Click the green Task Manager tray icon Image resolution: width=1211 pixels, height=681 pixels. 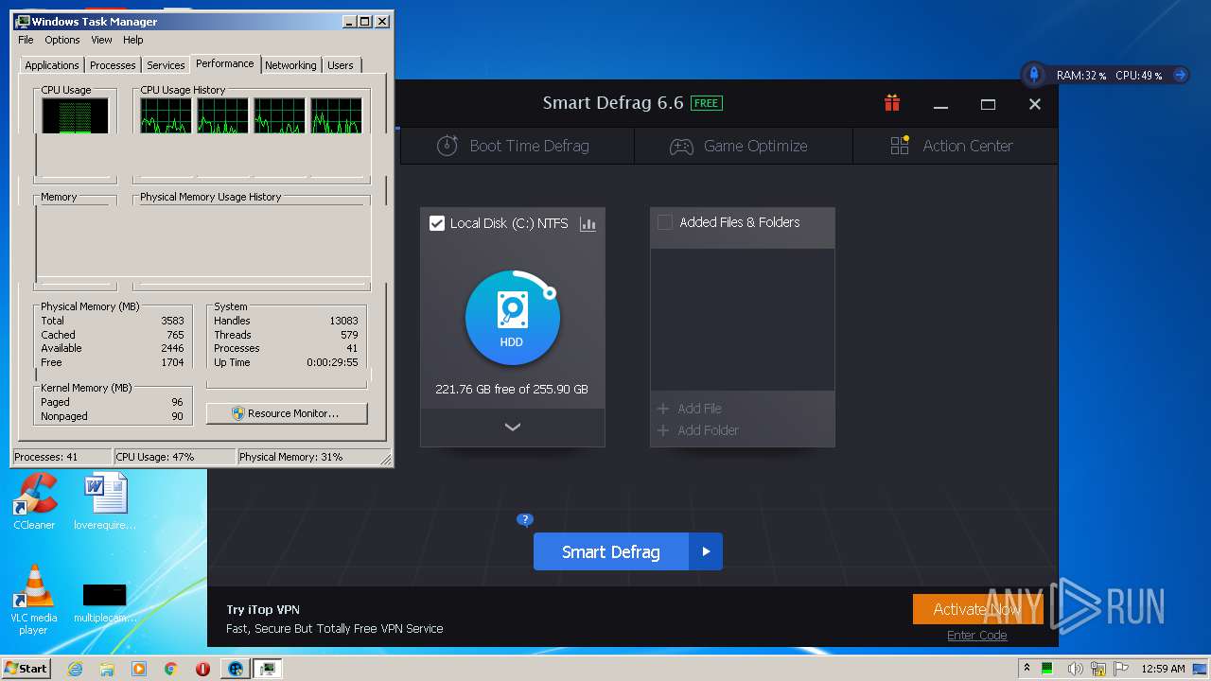tap(1047, 669)
